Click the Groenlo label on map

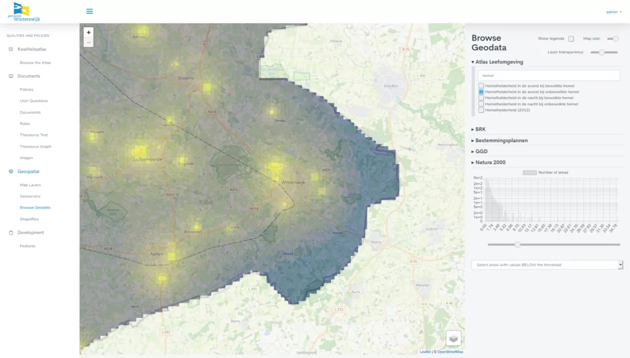click(186, 78)
